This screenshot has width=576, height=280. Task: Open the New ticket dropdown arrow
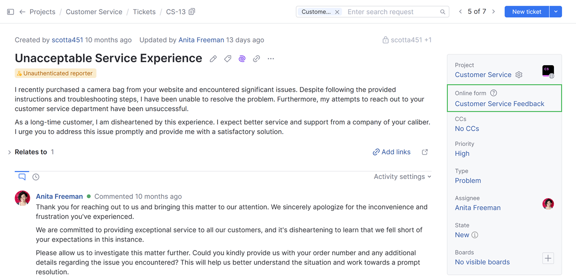pyautogui.click(x=557, y=11)
